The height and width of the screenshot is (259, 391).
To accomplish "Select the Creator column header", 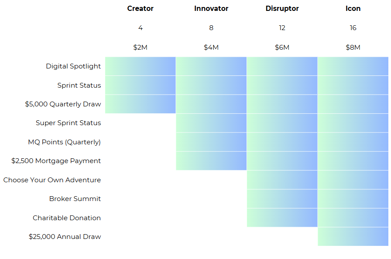I will (x=140, y=8).
